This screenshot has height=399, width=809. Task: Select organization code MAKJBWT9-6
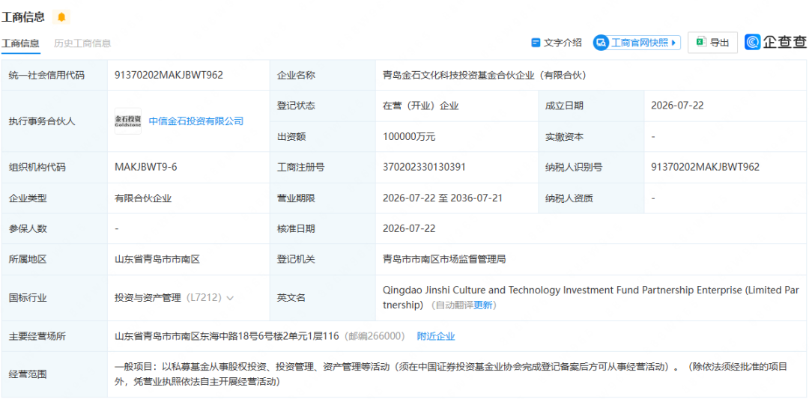(147, 167)
